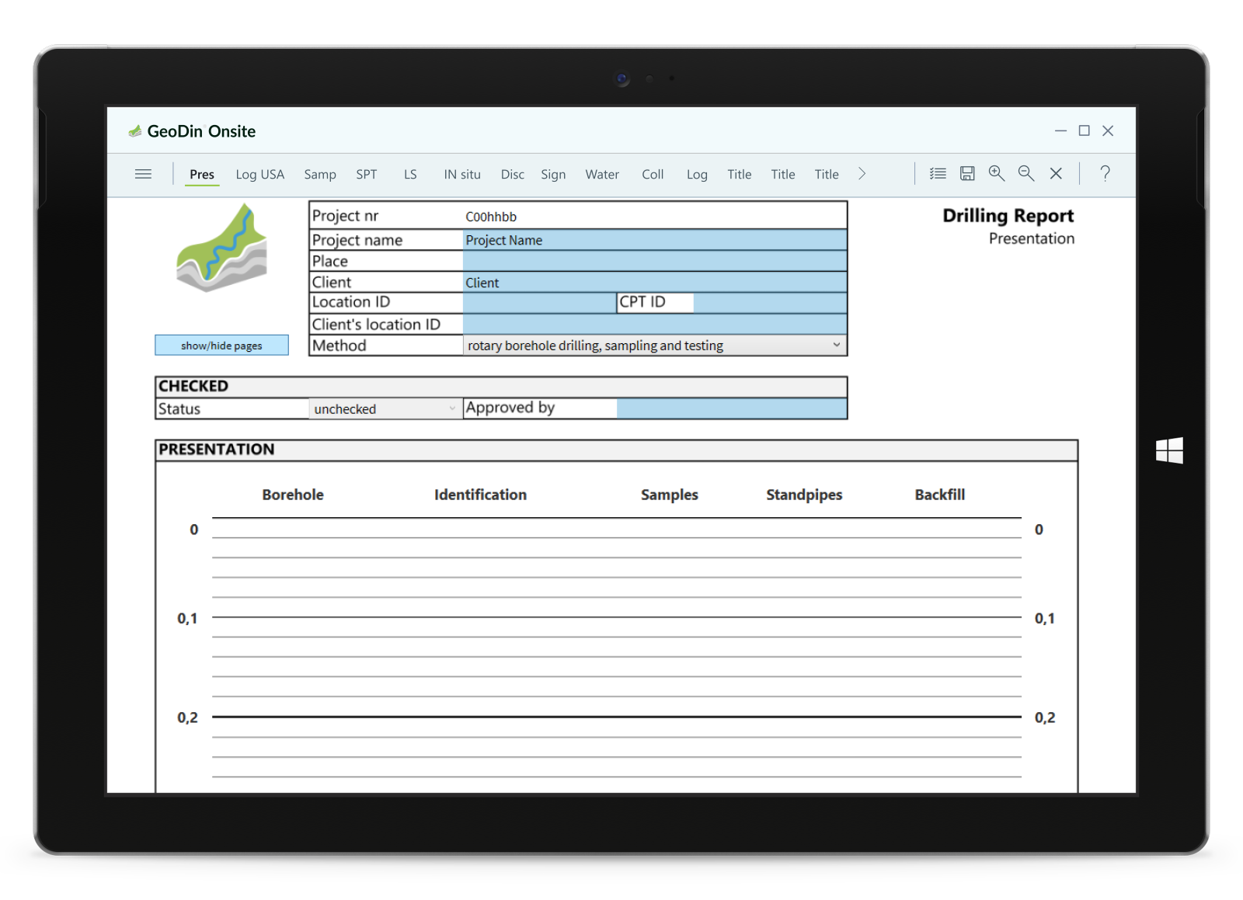This screenshot has width=1243, height=900.
Task: Show more tabs with right chevron
Action: coord(862,174)
